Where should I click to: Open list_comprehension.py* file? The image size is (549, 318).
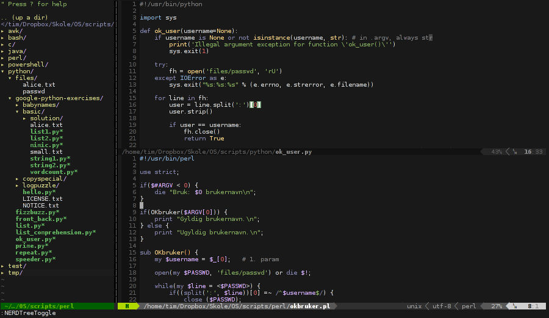(x=56, y=233)
